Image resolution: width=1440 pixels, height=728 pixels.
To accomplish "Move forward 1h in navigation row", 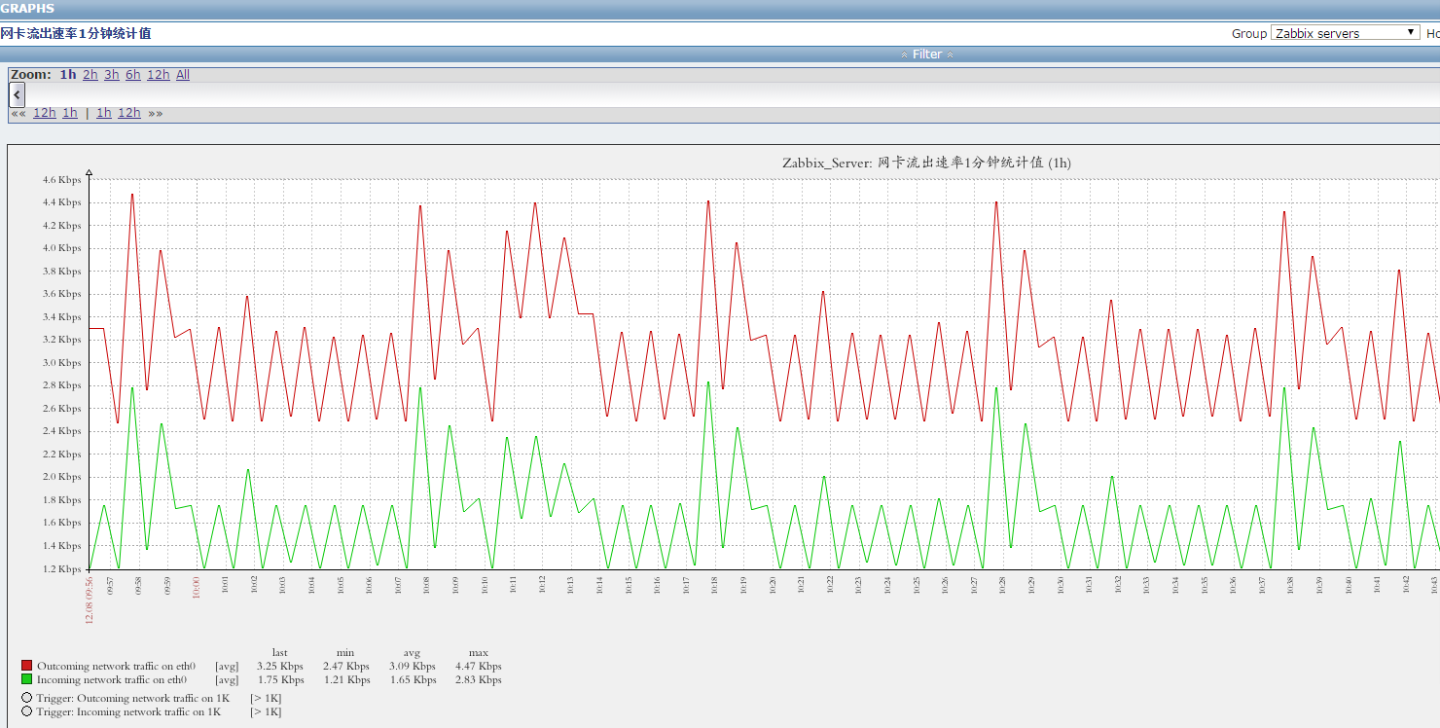I will (104, 113).
